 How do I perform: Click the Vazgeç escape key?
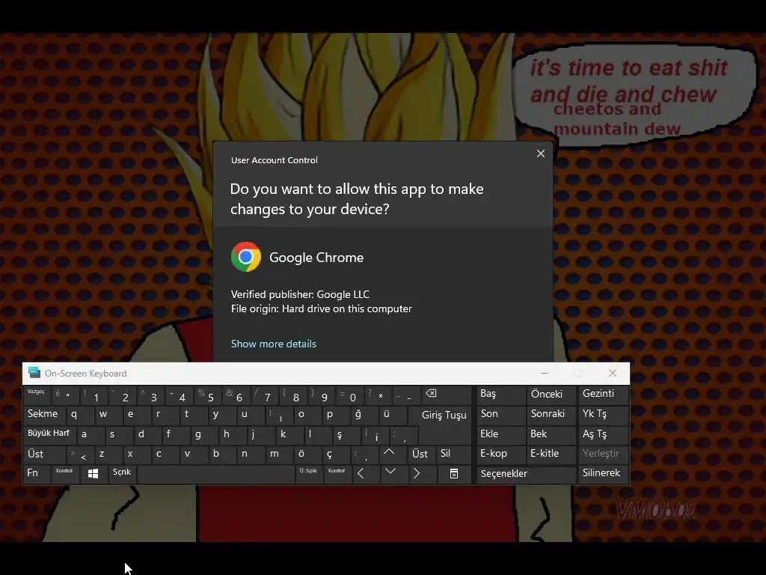pyautogui.click(x=37, y=394)
